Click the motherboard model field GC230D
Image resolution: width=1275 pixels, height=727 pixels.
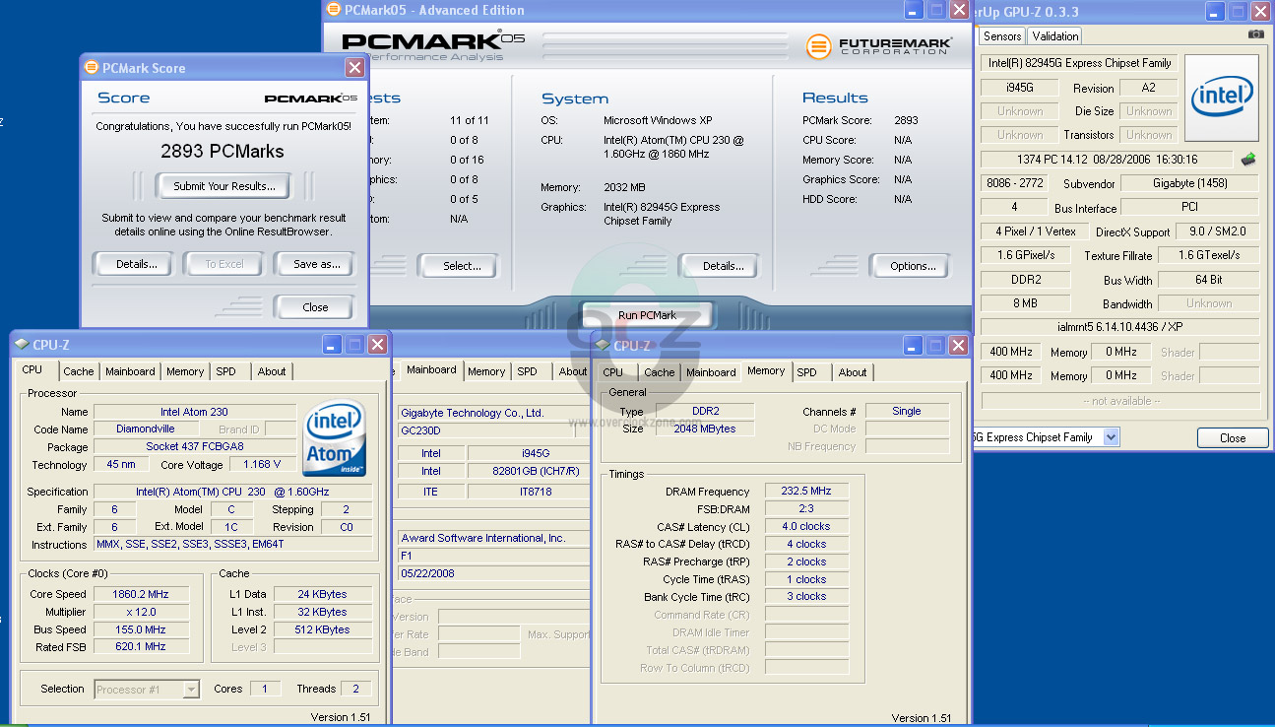pyautogui.click(x=485, y=430)
